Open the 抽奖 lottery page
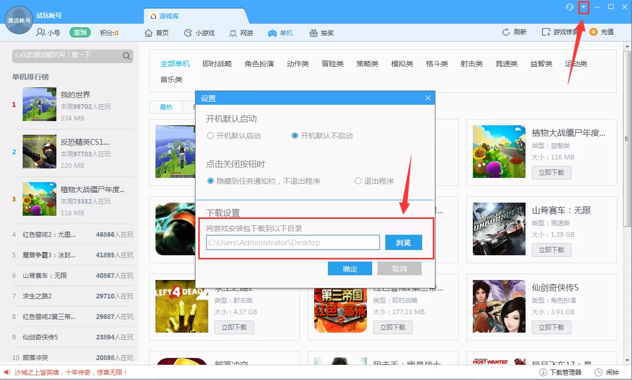The height and width of the screenshot is (380, 632). [x=322, y=33]
